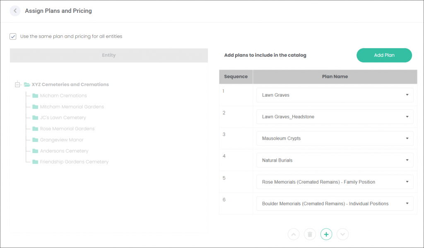Go back using the arrow beside Assign Plans
Screen dimensions: 424x248
click(15, 11)
